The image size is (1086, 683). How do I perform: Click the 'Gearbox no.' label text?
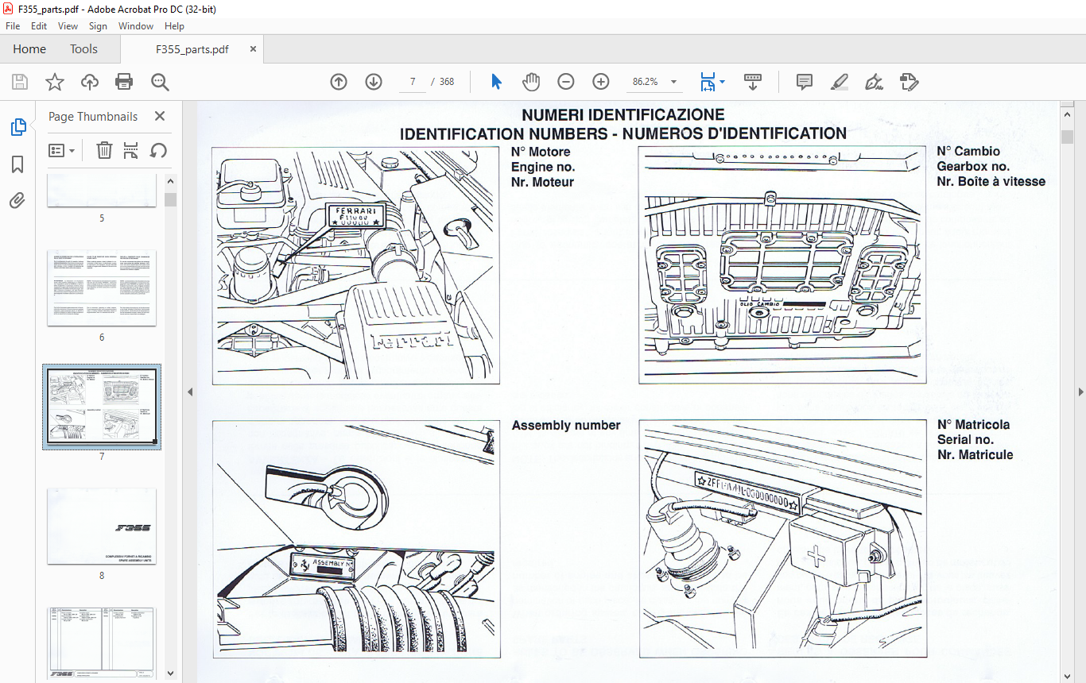(973, 167)
